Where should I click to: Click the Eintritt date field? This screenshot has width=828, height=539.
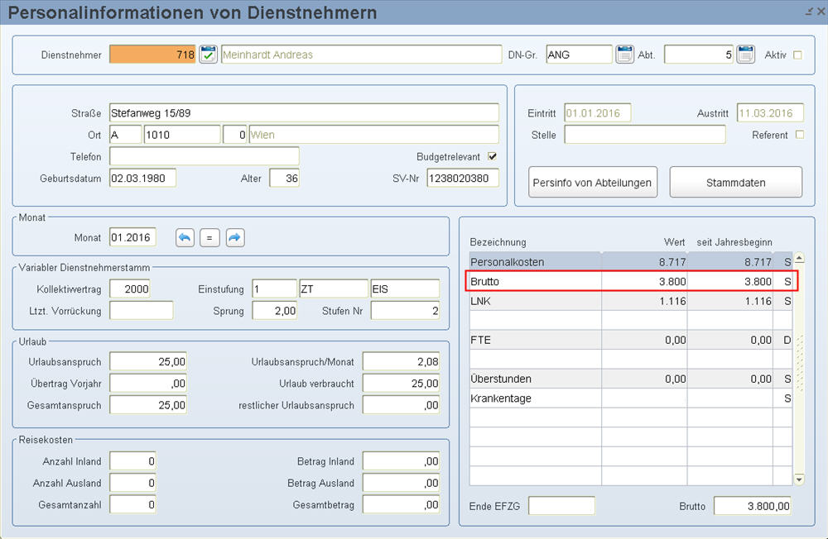pos(598,113)
